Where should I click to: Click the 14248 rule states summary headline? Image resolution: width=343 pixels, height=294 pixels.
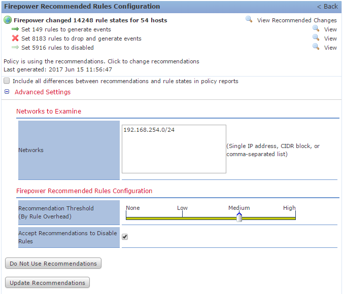pyautogui.click(x=90, y=20)
